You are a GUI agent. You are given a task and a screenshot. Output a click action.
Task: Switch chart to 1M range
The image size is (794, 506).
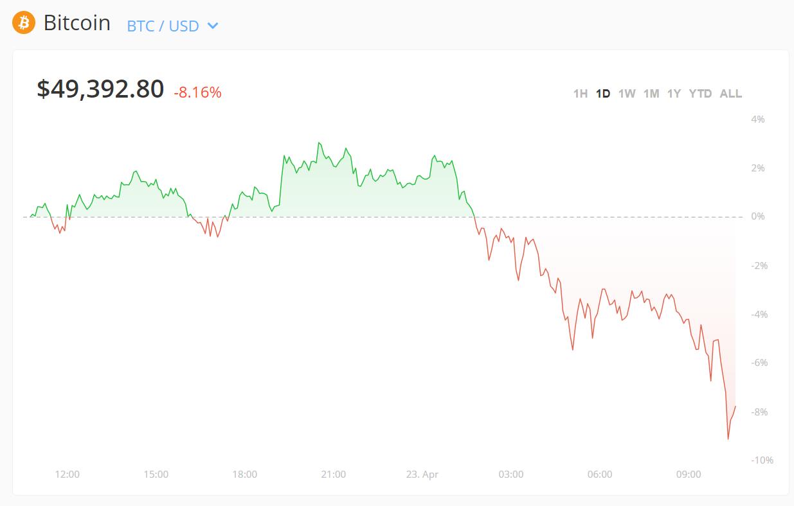[651, 94]
